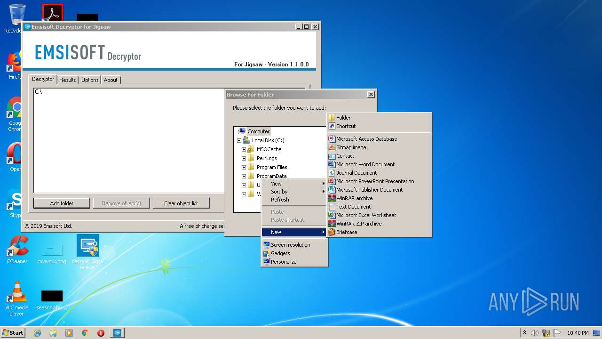
Task: Switch to the Decryptor tab
Action: (43, 80)
